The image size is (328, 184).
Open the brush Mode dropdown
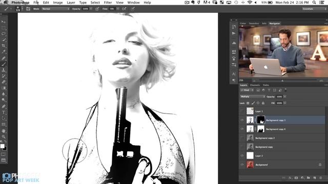(56, 9)
